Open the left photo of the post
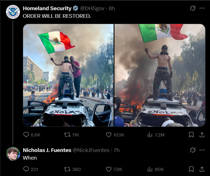Screen dimensions: 210x176 [x=68, y=75]
